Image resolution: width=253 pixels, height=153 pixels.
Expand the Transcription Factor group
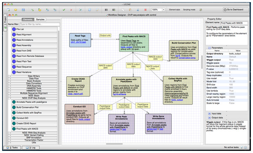point(33,140)
